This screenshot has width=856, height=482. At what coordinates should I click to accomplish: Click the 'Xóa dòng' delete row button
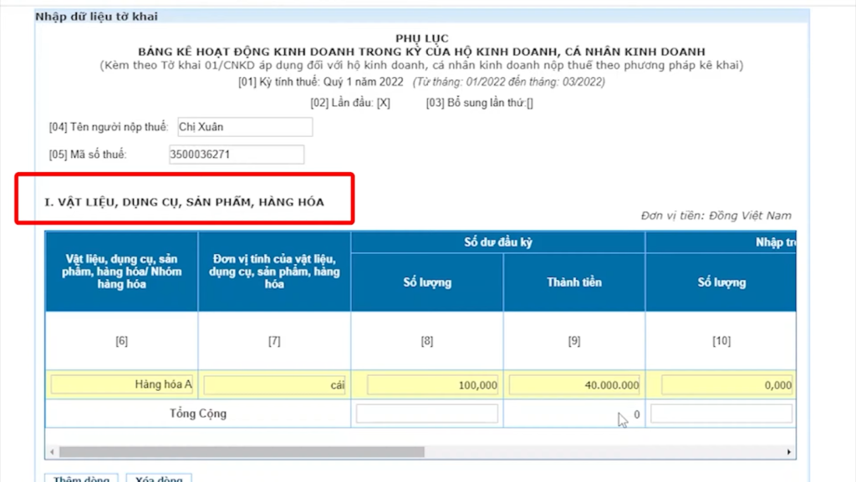coord(159,478)
